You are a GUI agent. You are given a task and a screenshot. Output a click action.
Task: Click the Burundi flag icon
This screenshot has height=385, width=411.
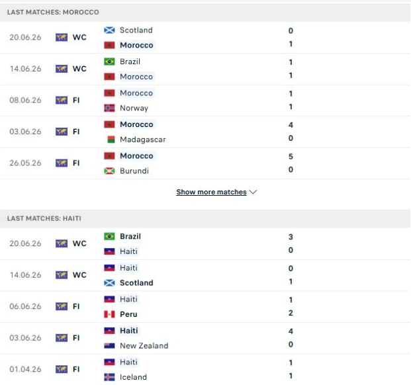[x=109, y=171]
